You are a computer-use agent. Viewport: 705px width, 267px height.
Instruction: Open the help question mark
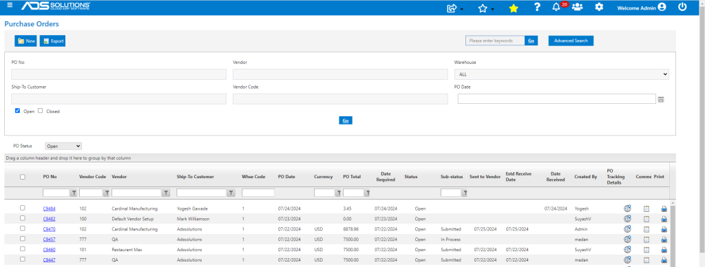click(x=537, y=7)
